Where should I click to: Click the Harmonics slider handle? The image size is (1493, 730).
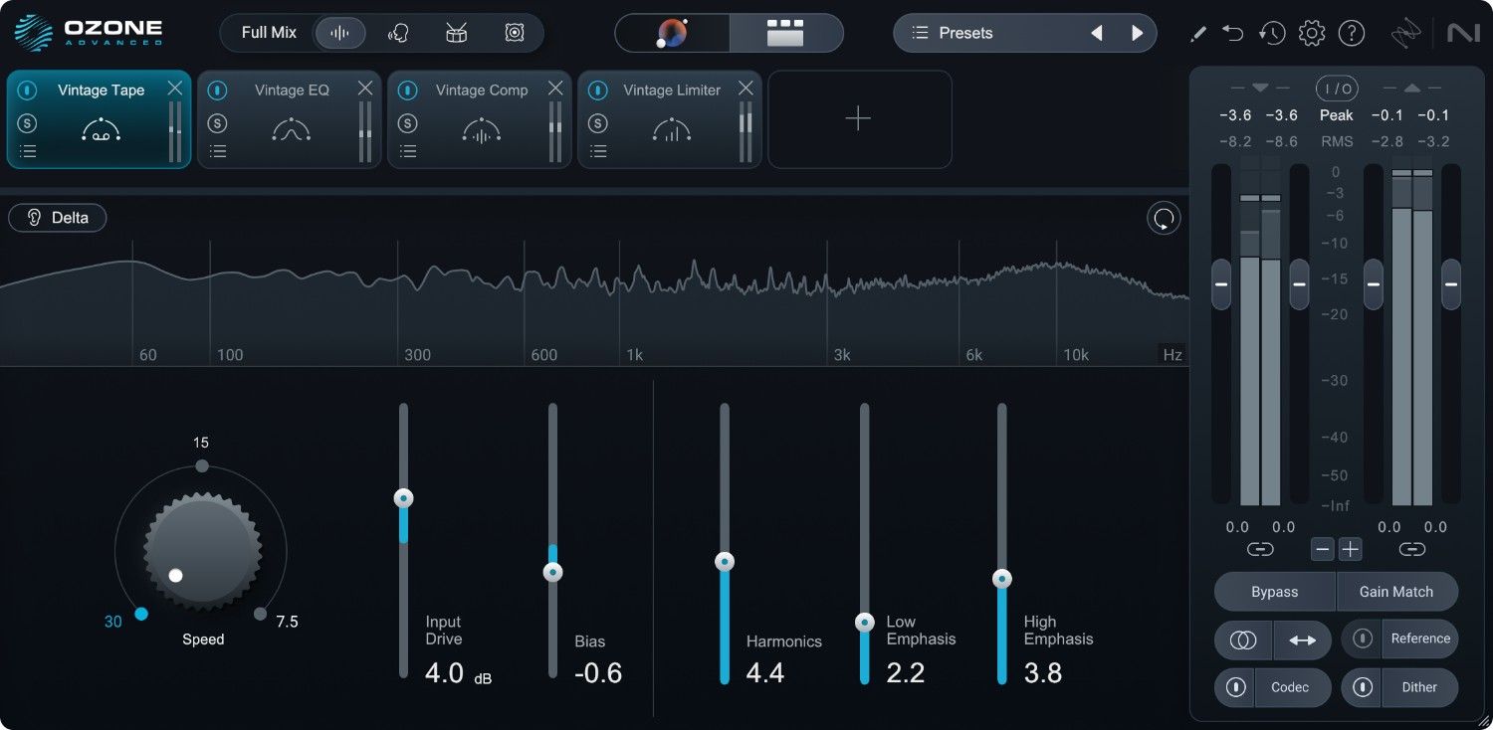[725, 562]
